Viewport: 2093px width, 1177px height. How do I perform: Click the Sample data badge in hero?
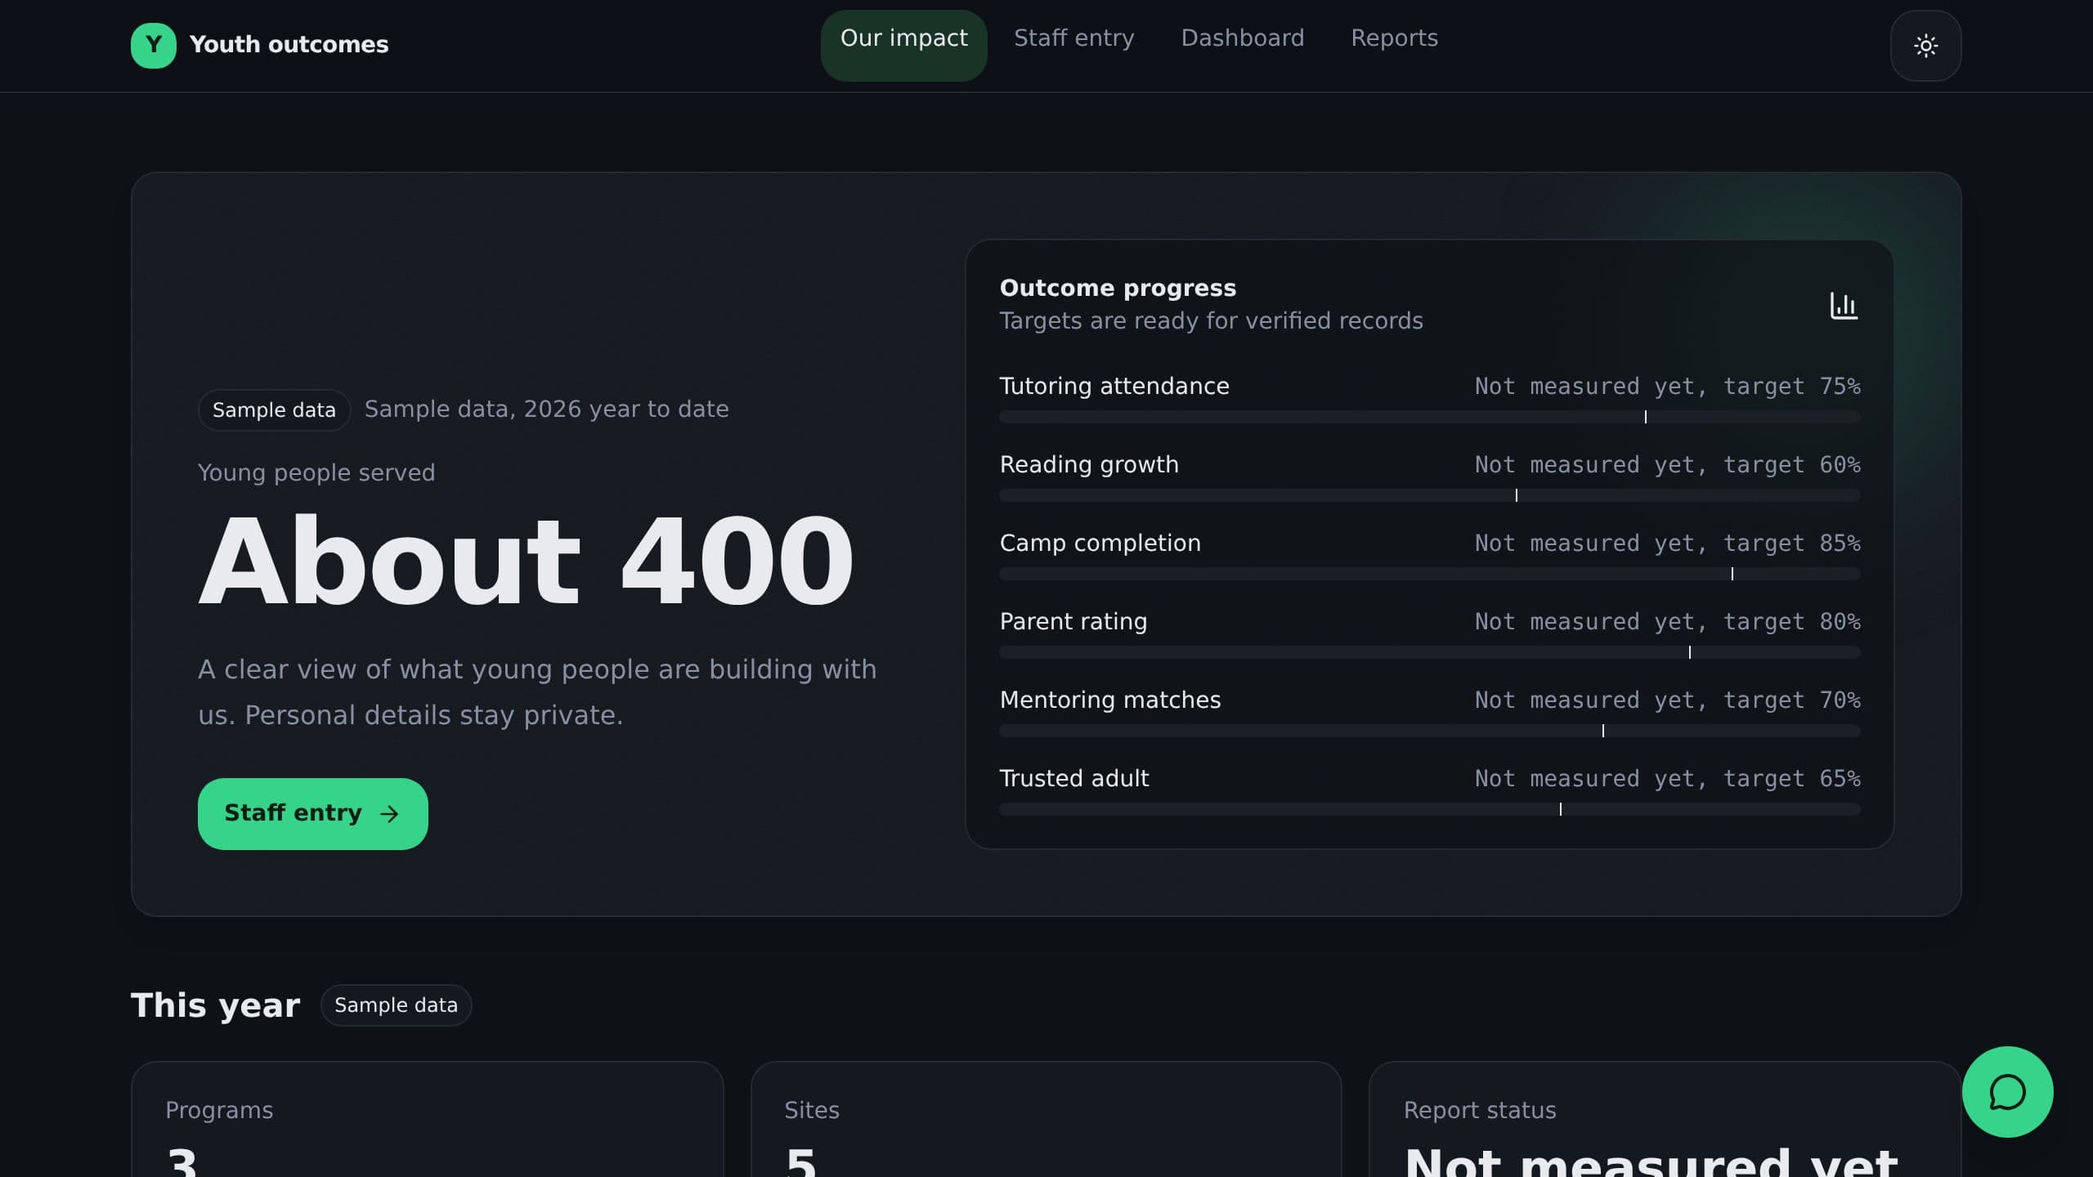274,410
